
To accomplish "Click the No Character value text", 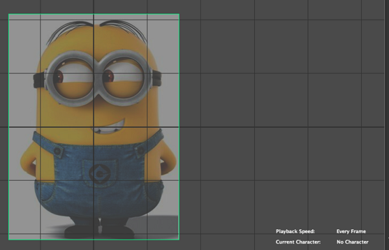I will point(352,242).
